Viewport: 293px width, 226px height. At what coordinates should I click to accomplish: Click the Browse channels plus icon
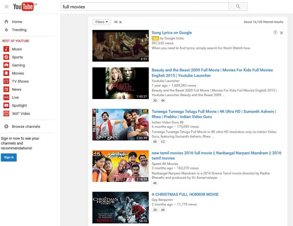[6, 127]
